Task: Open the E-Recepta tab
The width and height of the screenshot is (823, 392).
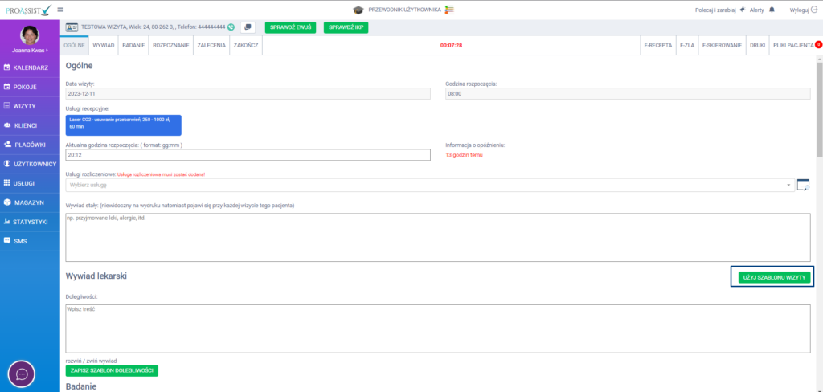Action: click(657, 46)
